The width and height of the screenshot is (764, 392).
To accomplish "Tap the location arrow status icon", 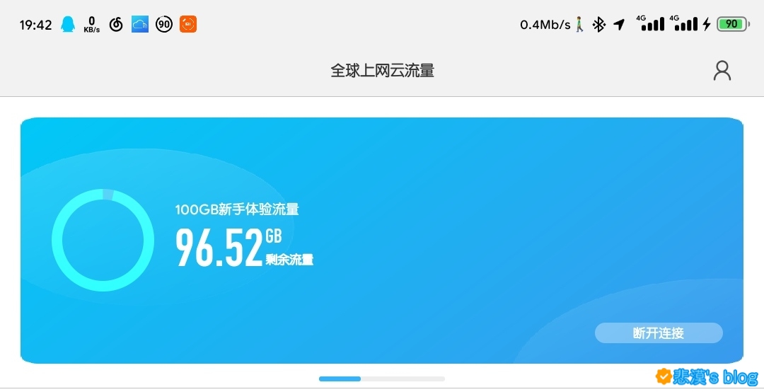I will 619,24.
